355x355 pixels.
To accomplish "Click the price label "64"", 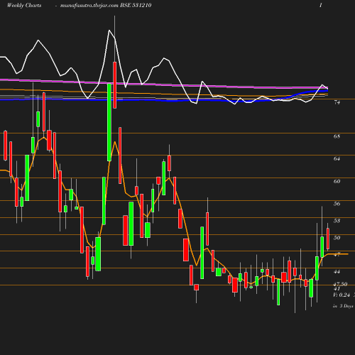I will click(x=337, y=158).
